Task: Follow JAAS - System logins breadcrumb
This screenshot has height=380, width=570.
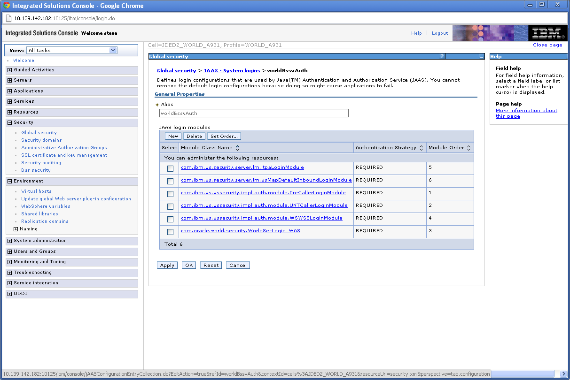Action: [x=232, y=70]
